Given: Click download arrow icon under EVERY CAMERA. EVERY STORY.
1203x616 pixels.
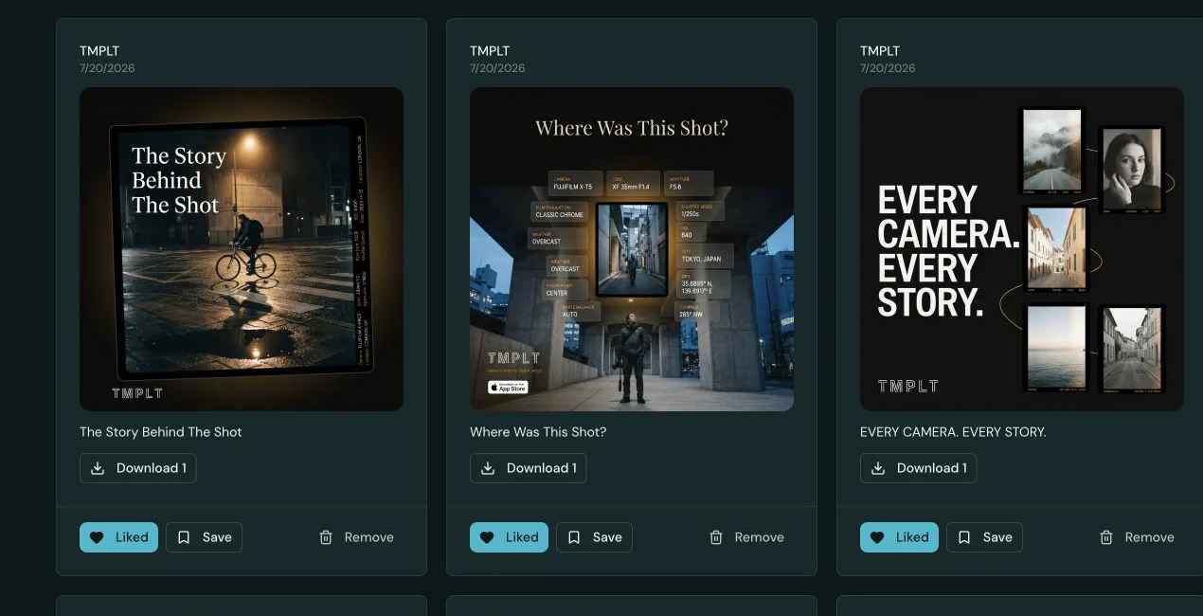Looking at the screenshot, I should tap(878, 468).
